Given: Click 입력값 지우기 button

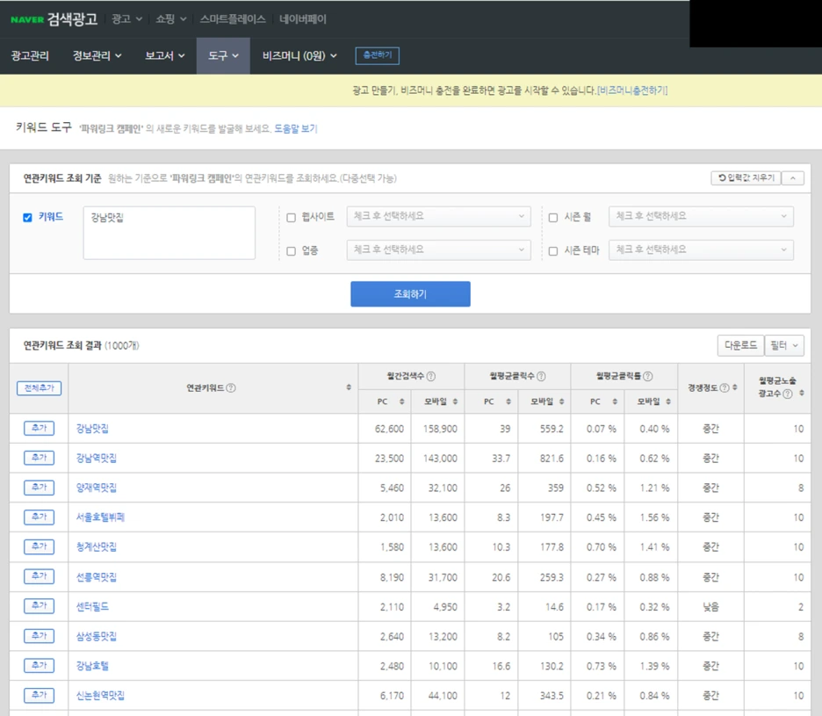Looking at the screenshot, I should point(746,178).
